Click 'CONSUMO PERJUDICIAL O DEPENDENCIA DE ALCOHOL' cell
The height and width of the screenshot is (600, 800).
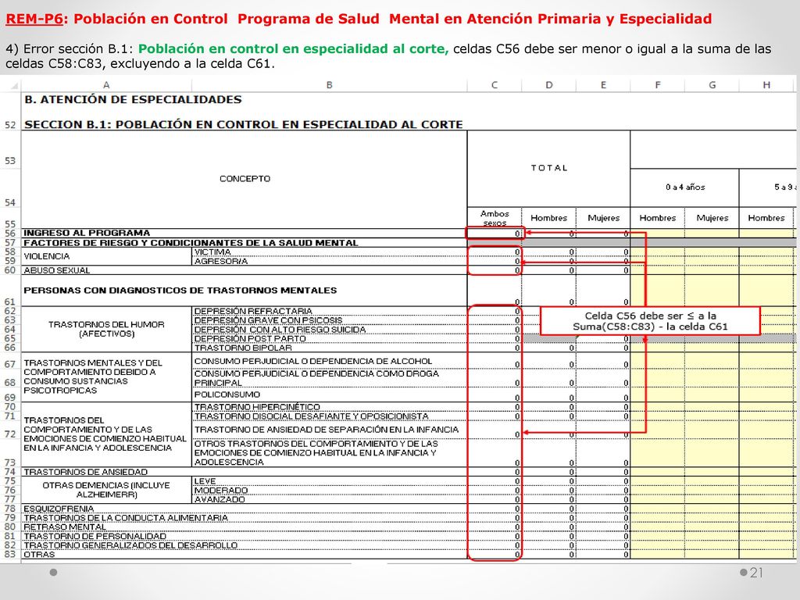[330, 361]
